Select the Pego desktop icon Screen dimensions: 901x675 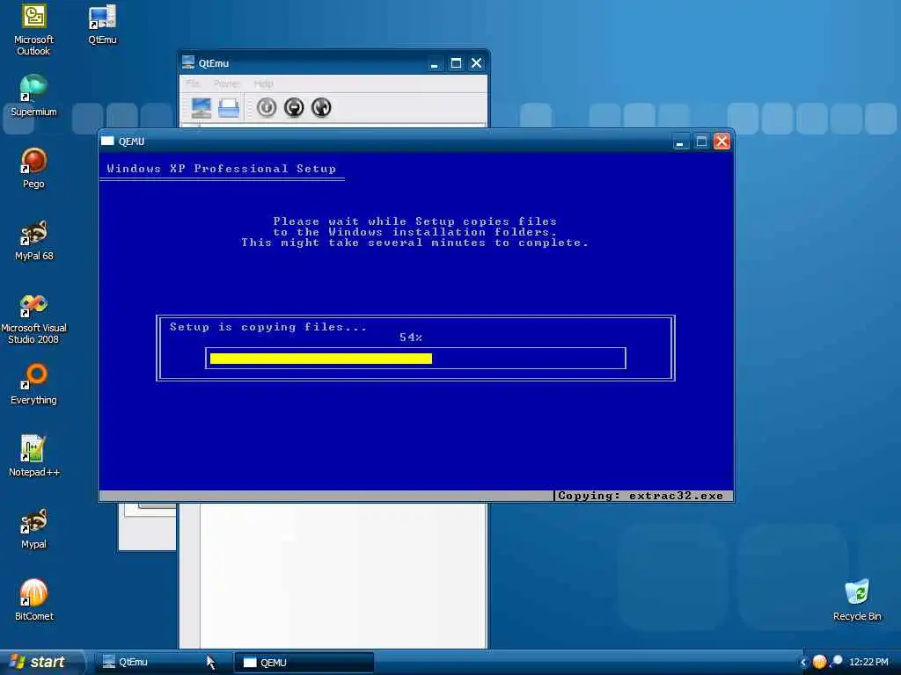(33, 168)
